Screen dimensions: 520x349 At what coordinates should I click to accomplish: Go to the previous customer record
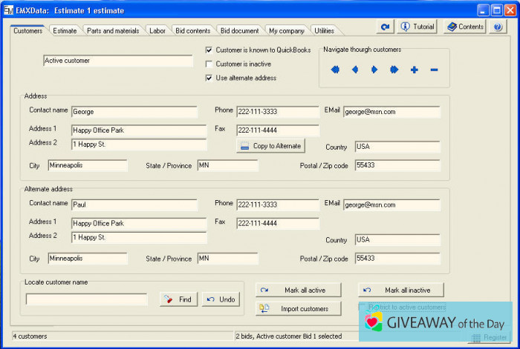[x=355, y=70]
